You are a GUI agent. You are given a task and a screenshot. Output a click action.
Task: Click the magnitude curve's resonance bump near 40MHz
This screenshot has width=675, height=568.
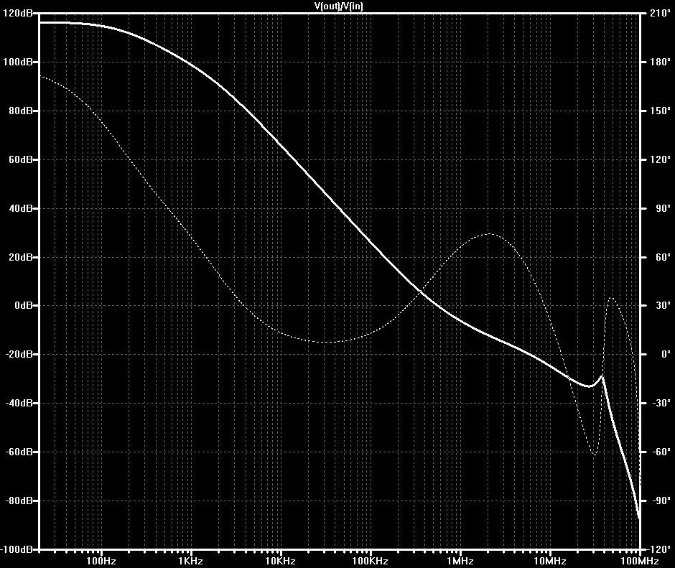click(x=602, y=376)
